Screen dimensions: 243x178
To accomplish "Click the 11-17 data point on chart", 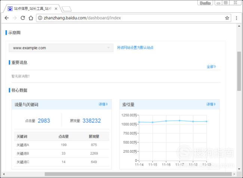I will (179, 120).
